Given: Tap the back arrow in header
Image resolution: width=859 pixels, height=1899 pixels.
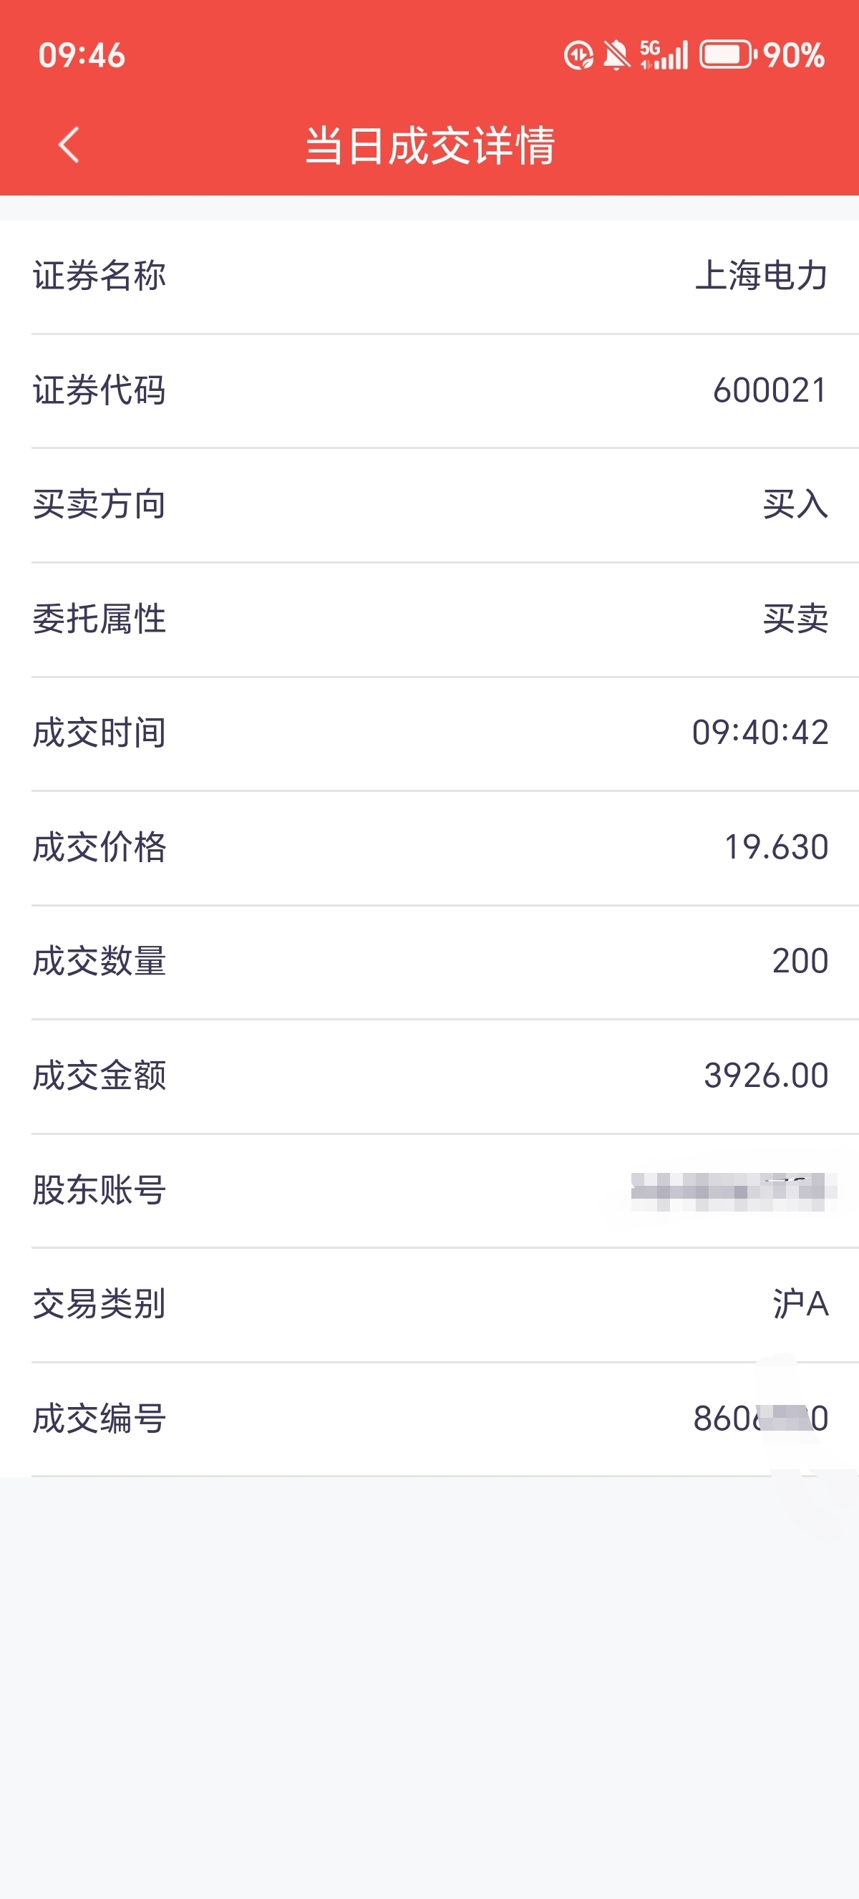Looking at the screenshot, I should click(69, 145).
